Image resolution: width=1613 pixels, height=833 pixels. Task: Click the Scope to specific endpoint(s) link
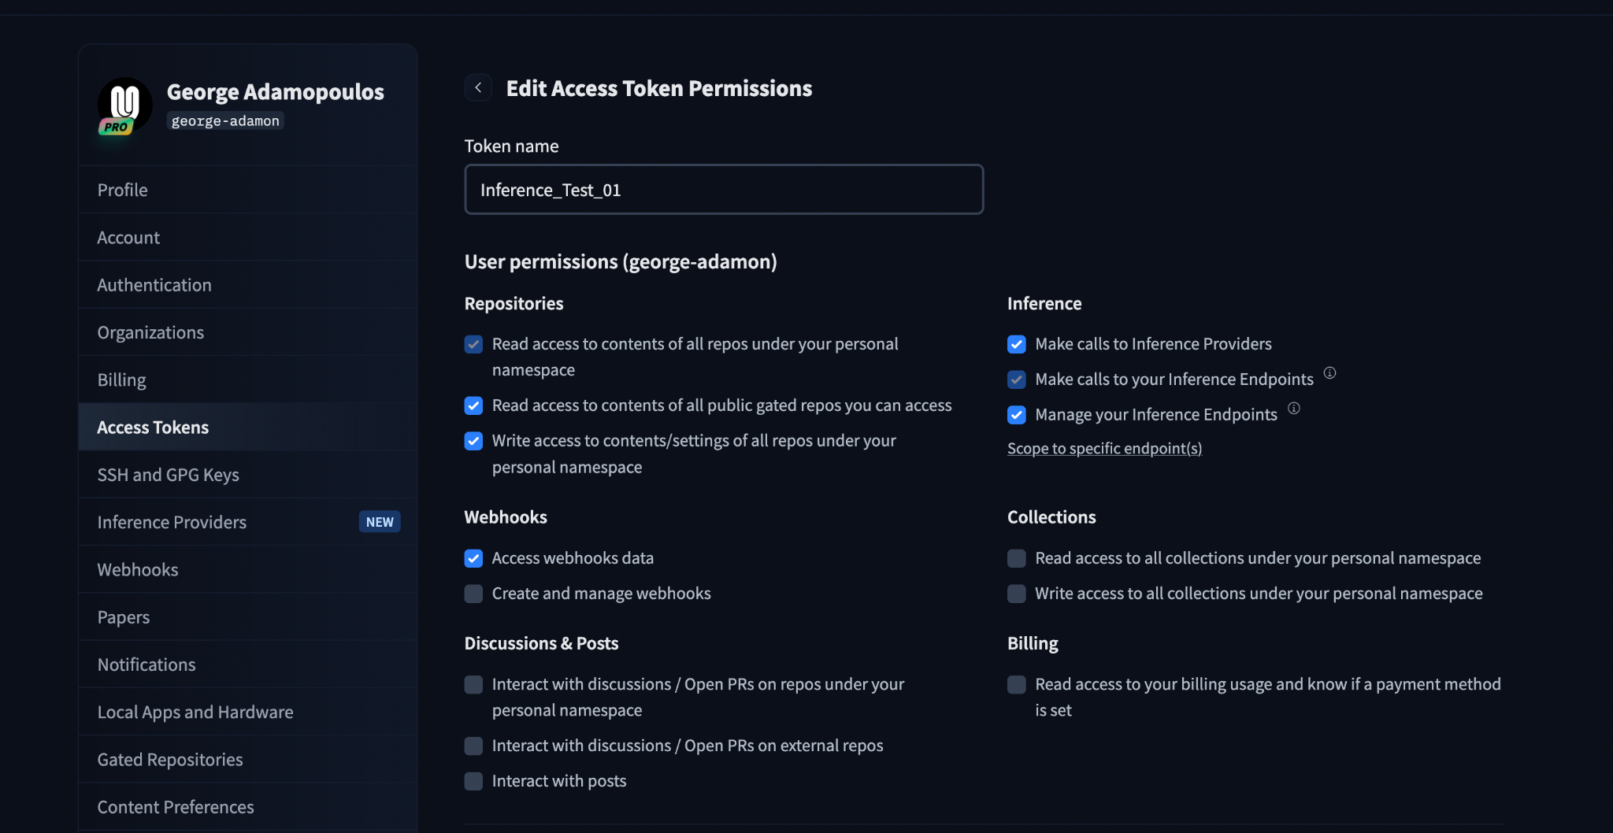[1104, 449]
